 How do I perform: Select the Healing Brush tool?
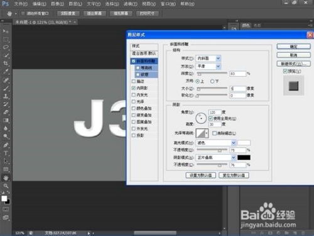tap(6, 80)
